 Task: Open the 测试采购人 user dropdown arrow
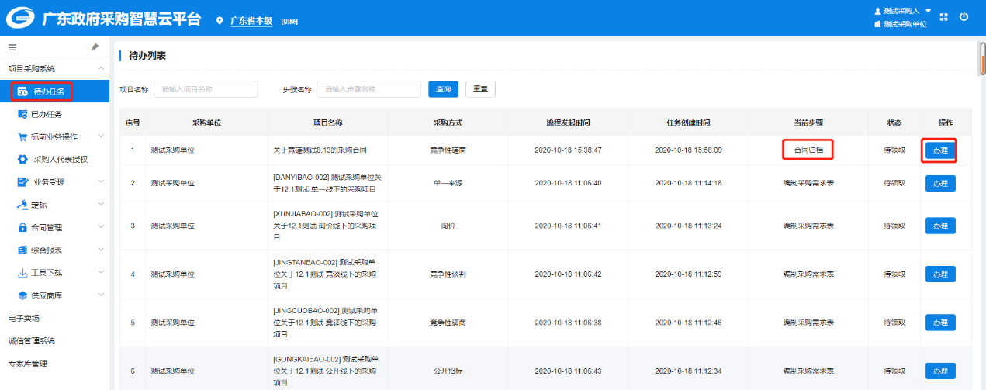(929, 11)
